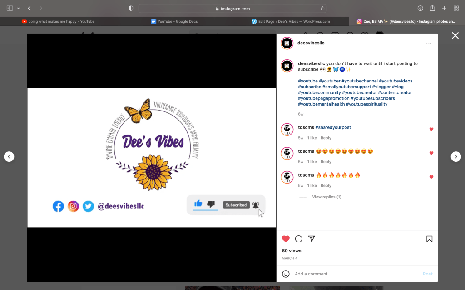Go to the next post arrow
This screenshot has width=465, height=290.
click(x=455, y=156)
